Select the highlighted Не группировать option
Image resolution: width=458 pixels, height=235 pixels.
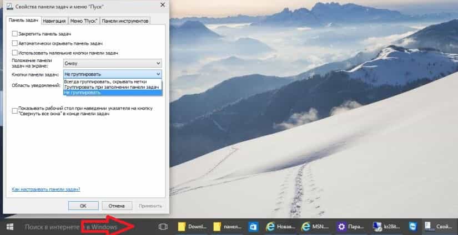113,93
